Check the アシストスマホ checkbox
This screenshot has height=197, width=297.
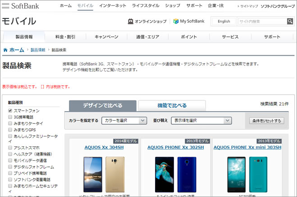[10, 148]
